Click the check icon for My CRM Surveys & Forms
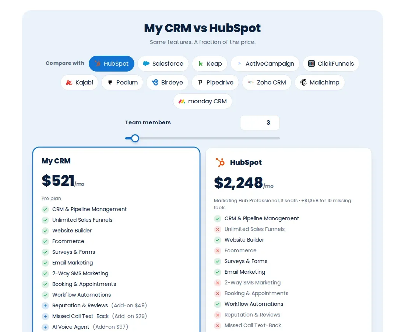The image size is (405, 332). tap(45, 252)
